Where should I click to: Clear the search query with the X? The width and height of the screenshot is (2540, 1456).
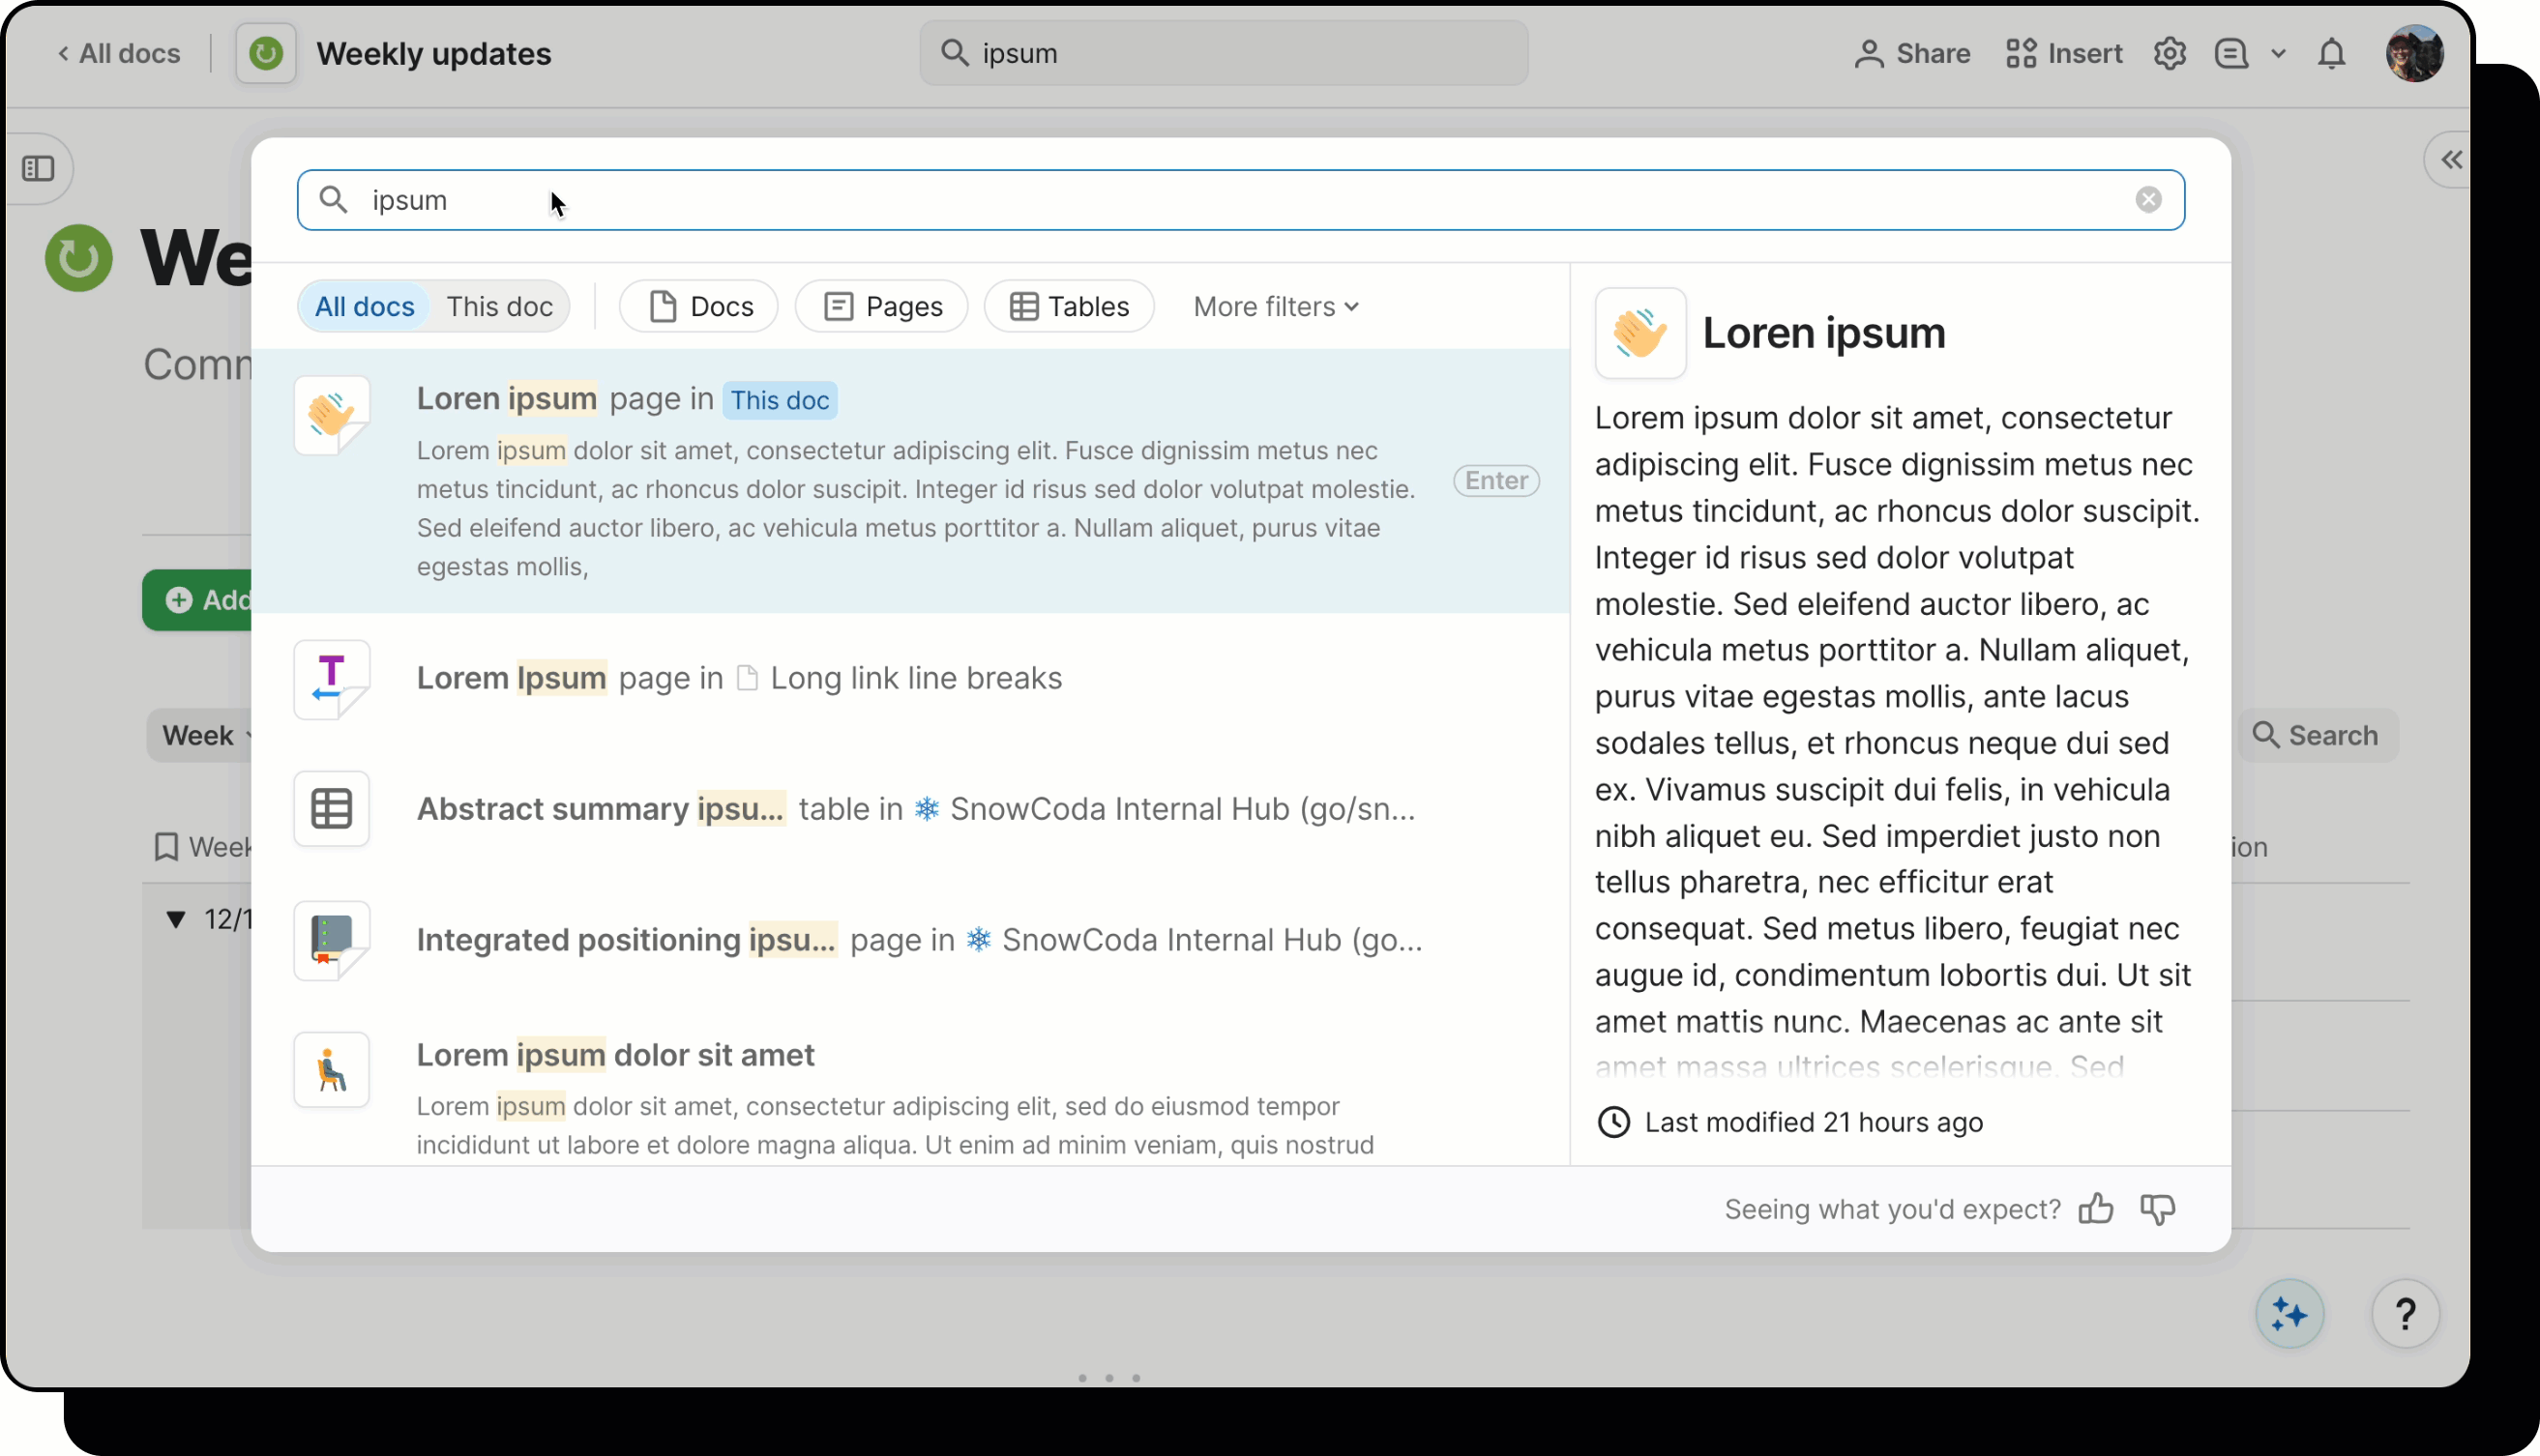pos(2150,199)
